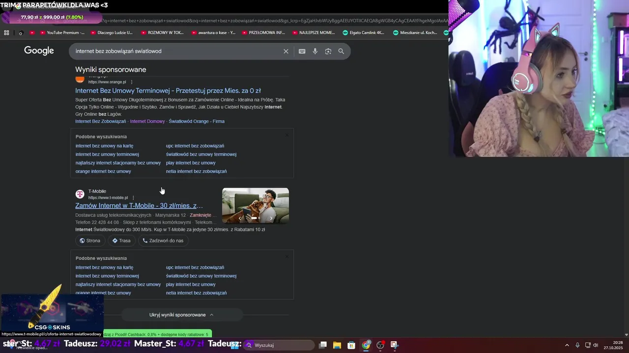Select first 'internet bez umowy na kartę' suggestion
Image resolution: width=629 pixels, height=353 pixels.
click(104, 146)
